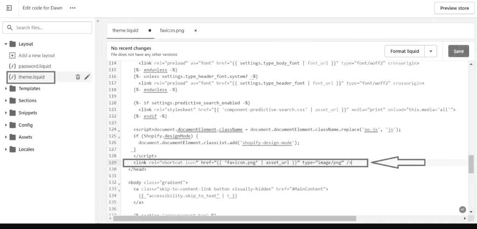Open password.liquid file
This screenshot has height=229, width=477.
34,66
